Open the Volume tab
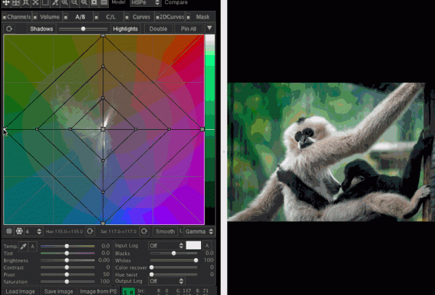This screenshot has width=435, height=295. [50, 17]
